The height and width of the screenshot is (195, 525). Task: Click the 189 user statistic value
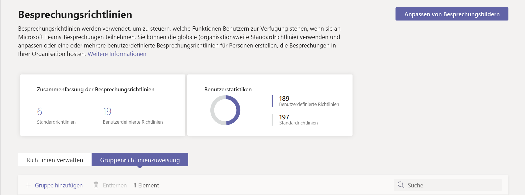(x=284, y=99)
